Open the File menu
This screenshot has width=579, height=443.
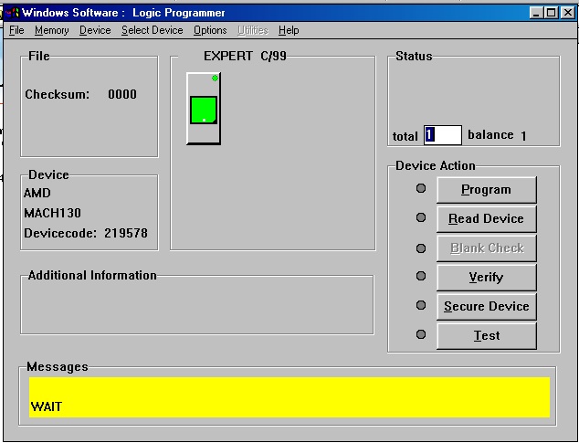click(16, 30)
